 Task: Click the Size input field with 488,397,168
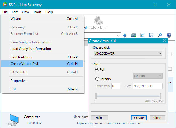point(148,86)
